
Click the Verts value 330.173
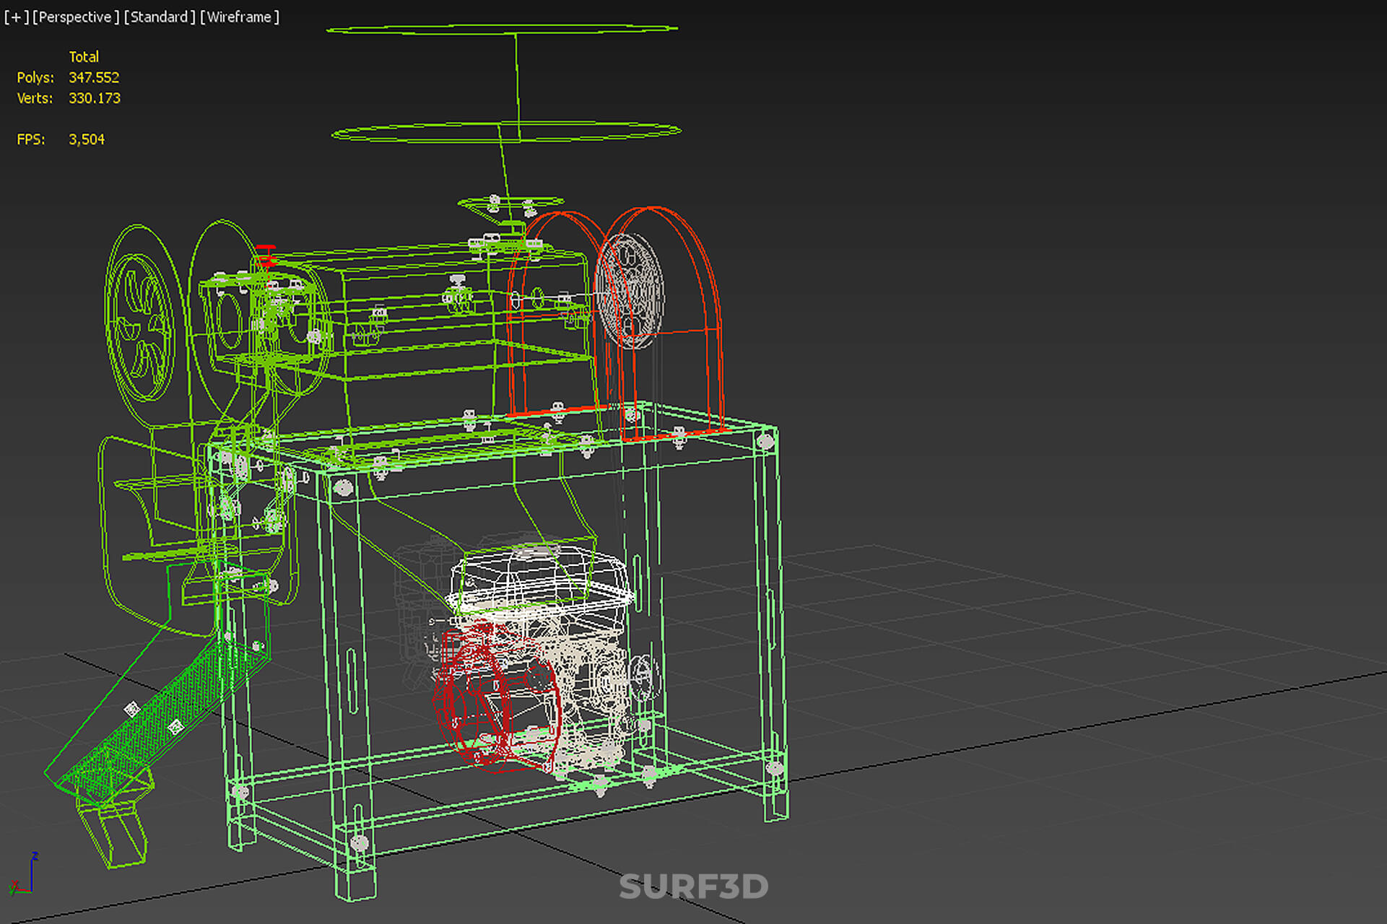(95, 98)
